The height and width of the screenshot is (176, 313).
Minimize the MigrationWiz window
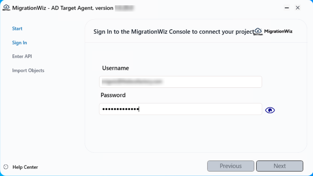pos(287,8)
